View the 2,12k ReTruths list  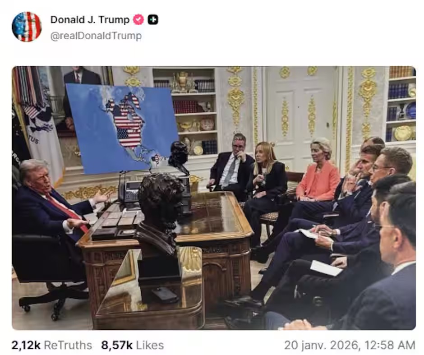(x=52, y=345)
